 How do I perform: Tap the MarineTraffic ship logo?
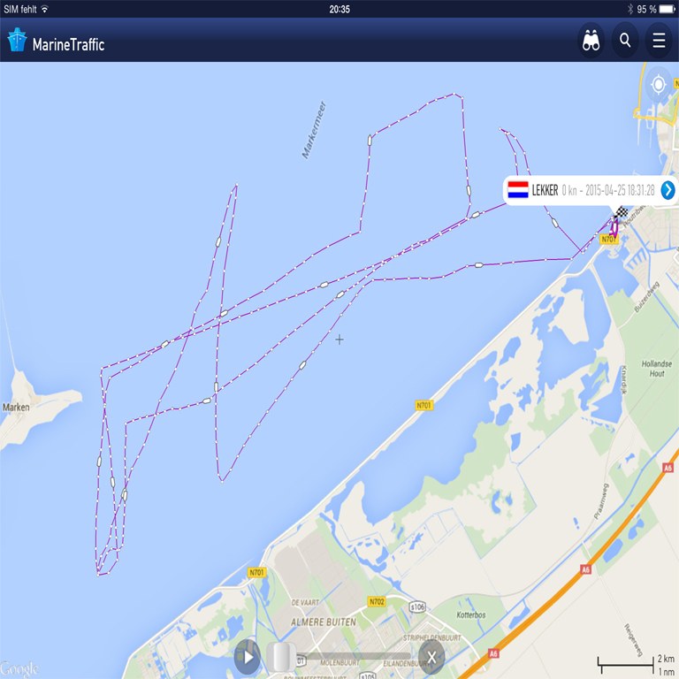pos(18,40)
